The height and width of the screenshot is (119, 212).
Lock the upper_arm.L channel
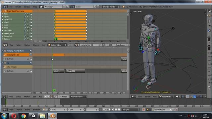point(31,33)
